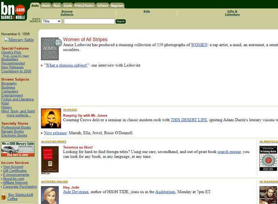Open the New Releases sidebar link
Screen dimensions: 278x204
click(x=12, y=67)
